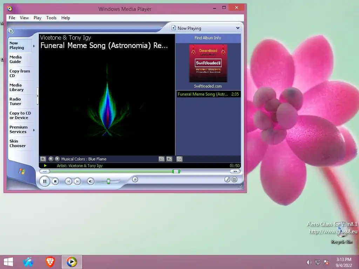The image size is (359, 269).
Task: Open the Windows Start button
Action: [8, 262]
